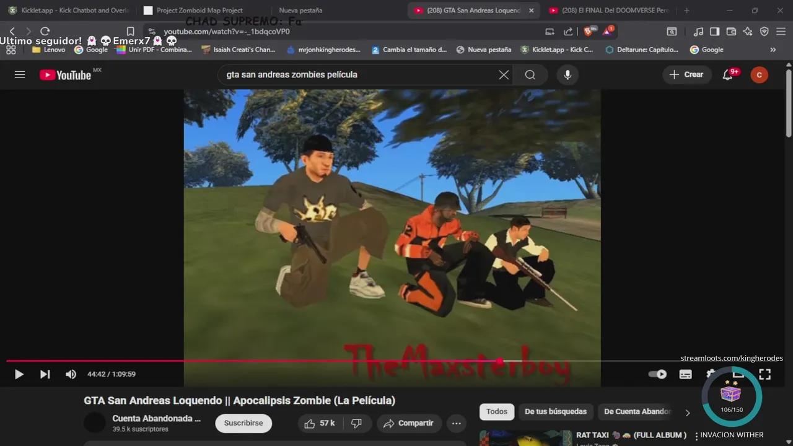Image resolution: width=793 pixels, height=446 pixels.
Task: Click the progress bar scrubber dot
Action: 500,361
